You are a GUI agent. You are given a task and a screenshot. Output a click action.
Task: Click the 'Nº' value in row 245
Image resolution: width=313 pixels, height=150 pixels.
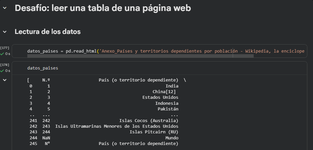click(47, 143)
